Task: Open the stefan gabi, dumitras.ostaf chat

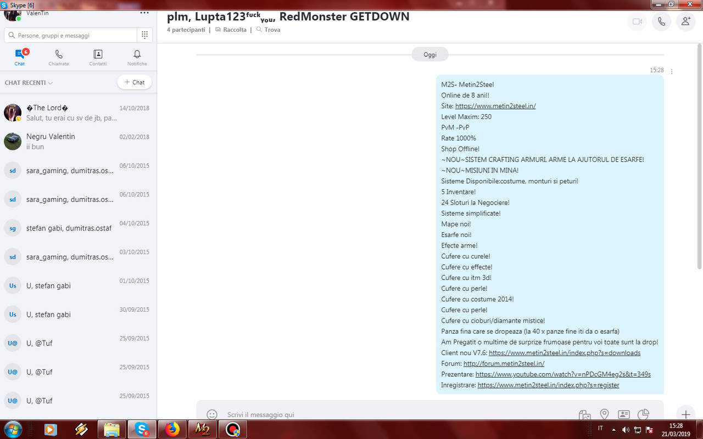Action: pos(78,228)
